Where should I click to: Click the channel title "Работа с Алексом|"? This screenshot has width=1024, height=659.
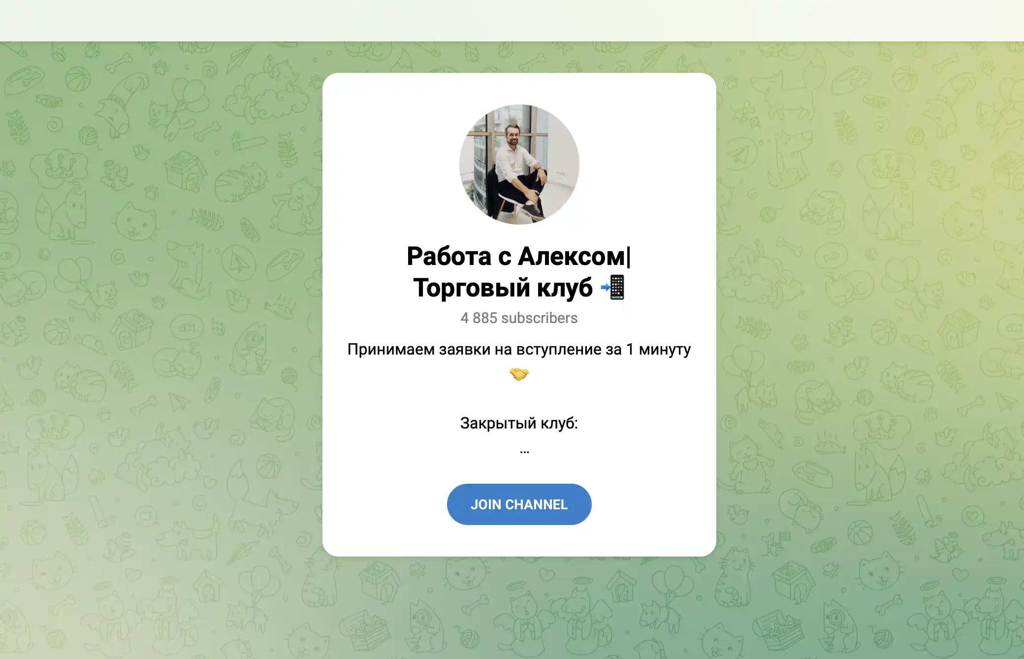pyautogui.click(x=519, y=256)
